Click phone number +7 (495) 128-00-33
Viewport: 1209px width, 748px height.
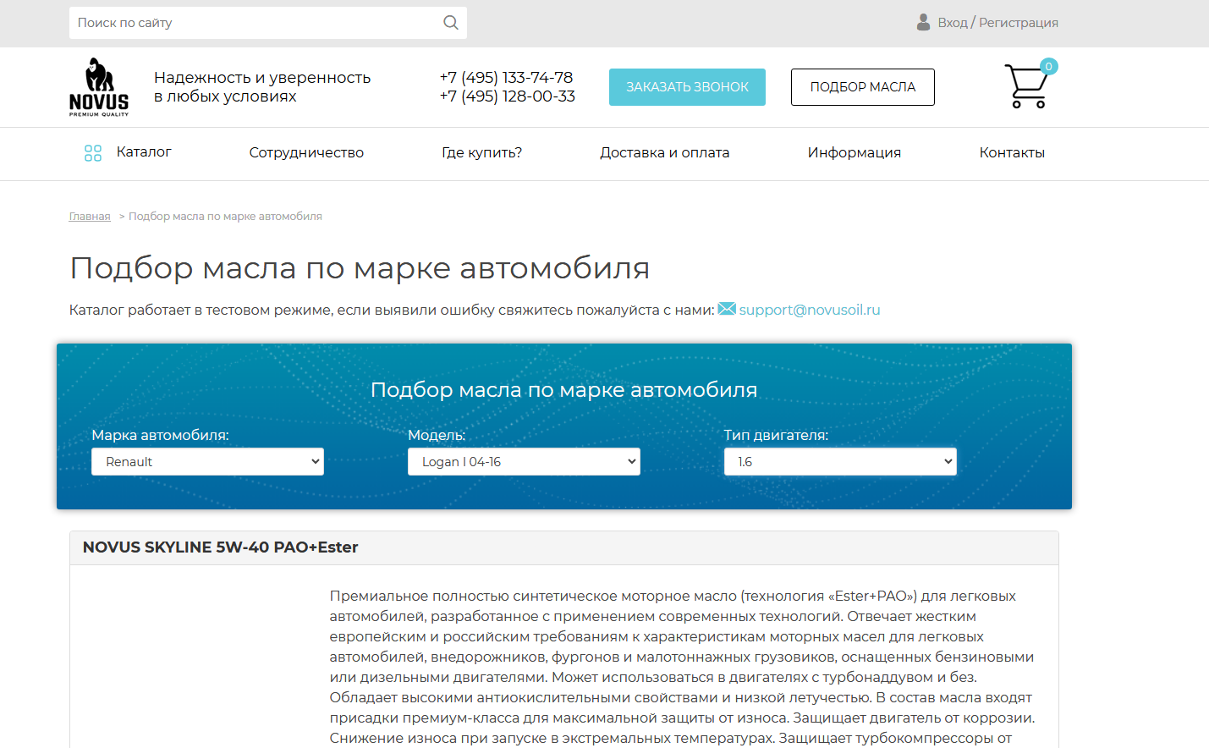point(507,96)
